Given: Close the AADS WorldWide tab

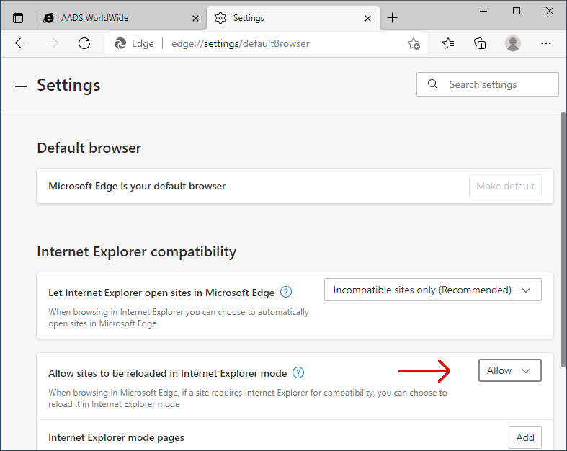Looking at the screenshot, I should [x=195, y=17].
